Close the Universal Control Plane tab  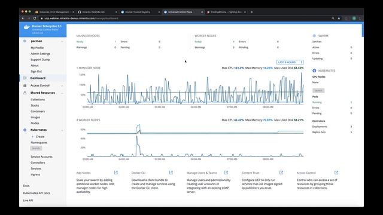point(202,12)
